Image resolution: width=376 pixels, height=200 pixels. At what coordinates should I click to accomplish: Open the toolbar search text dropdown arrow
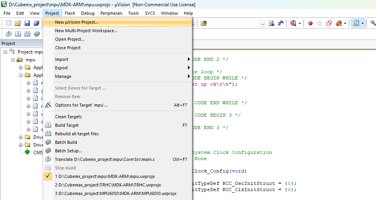pos(263,24)
